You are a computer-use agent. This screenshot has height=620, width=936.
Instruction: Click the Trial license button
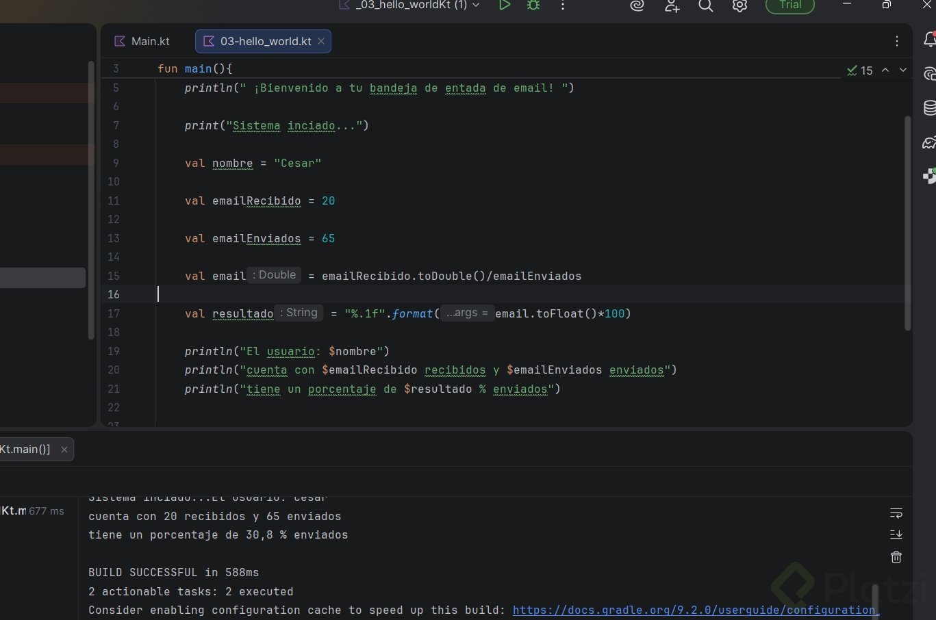point(789,5)
